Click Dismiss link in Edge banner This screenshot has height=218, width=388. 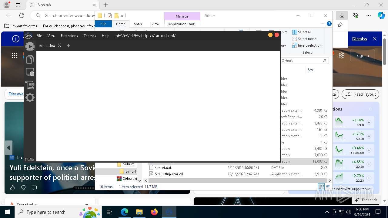coord(360,39)
